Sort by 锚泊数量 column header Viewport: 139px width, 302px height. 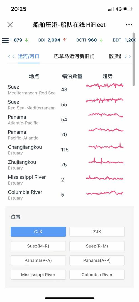72,76
